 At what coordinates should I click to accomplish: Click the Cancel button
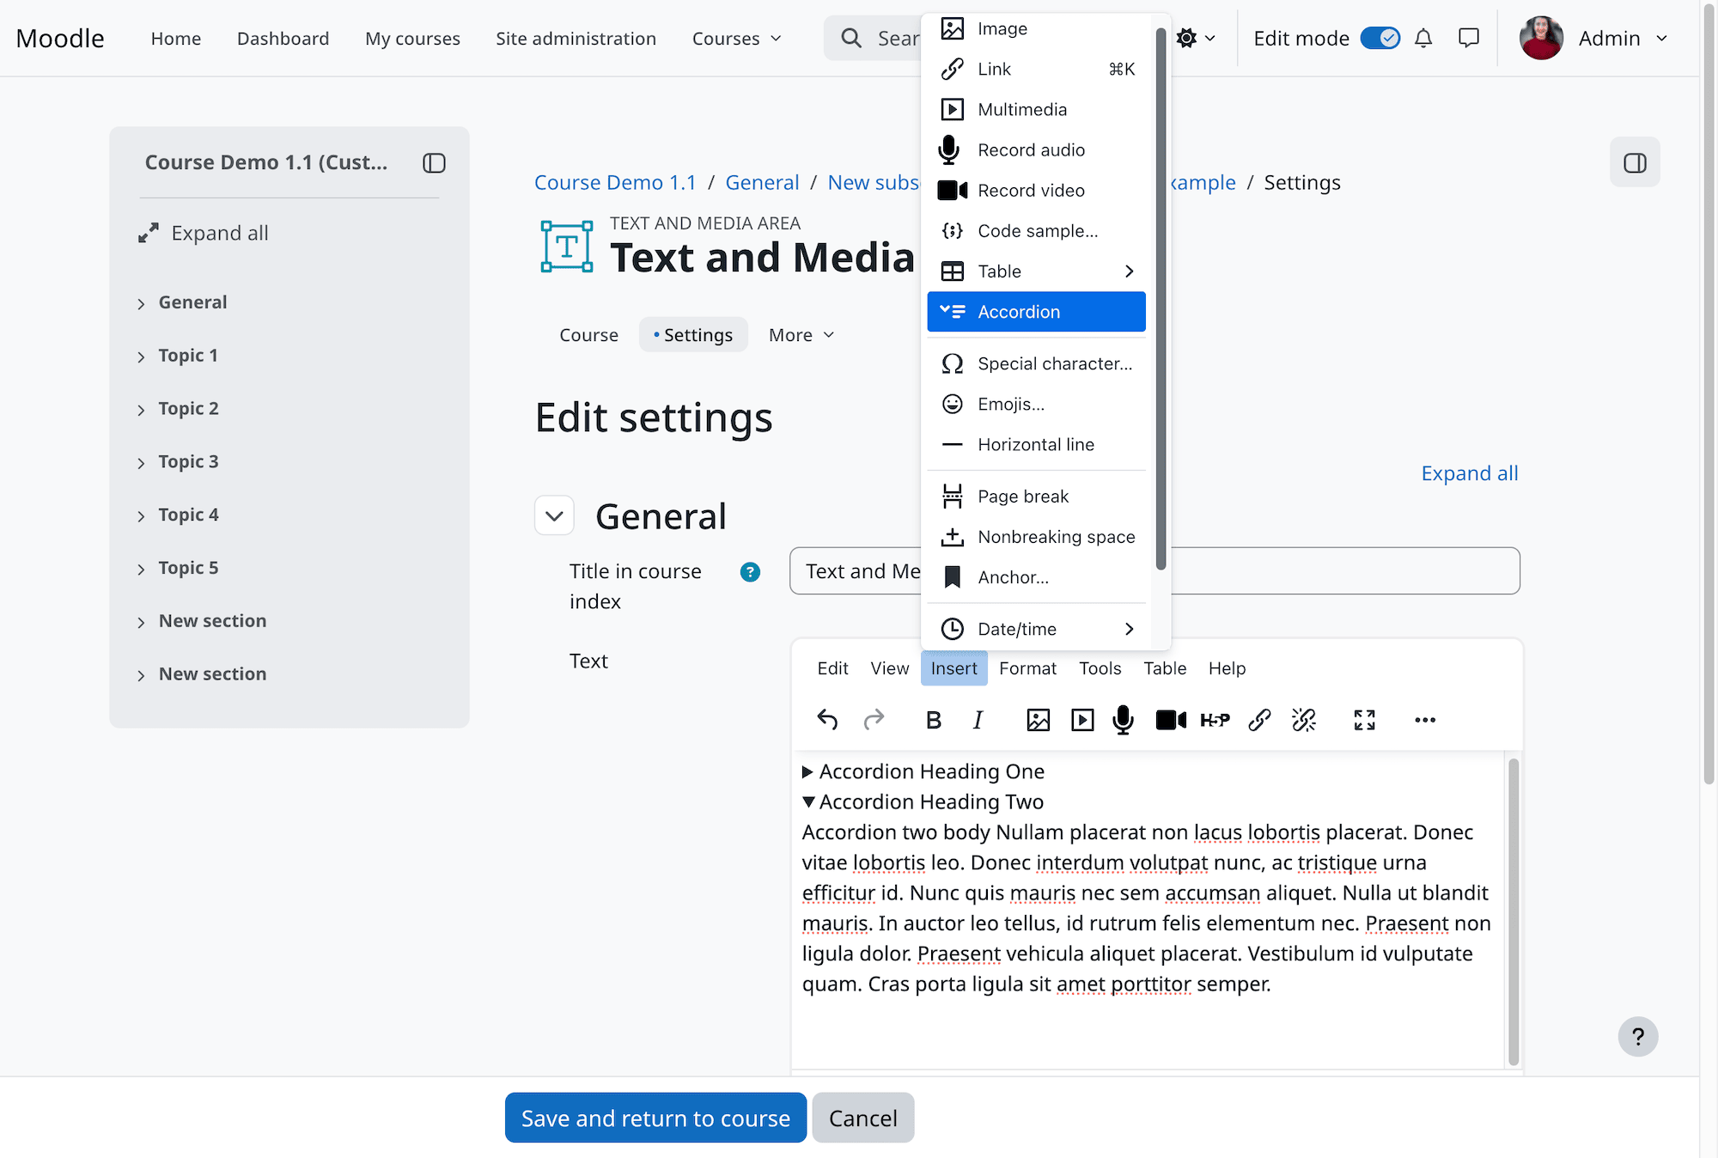coord(862,1118)
